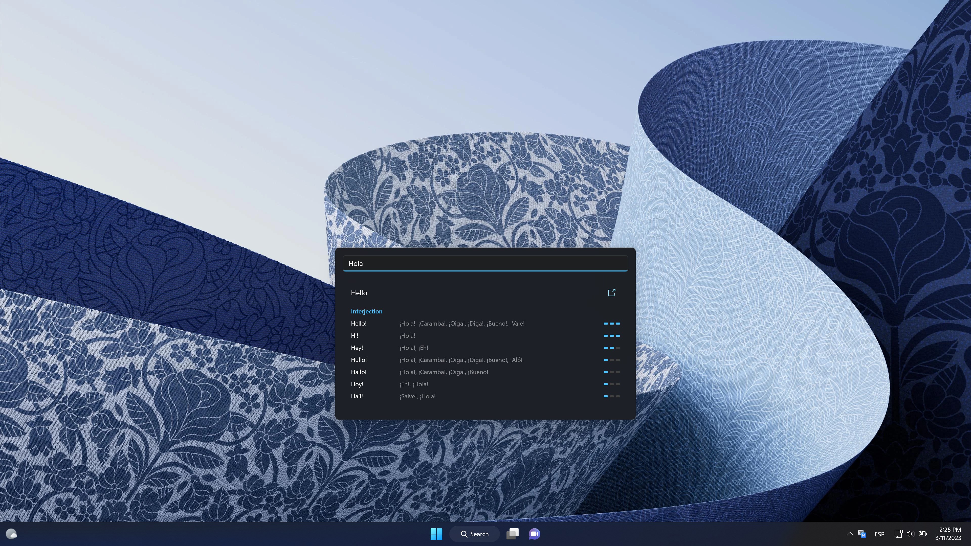971x546 pixels.
Task: Open the network display tray icon
Action: [898, 534]
